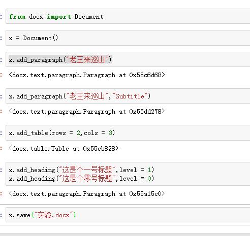
Task: Click the add_heading line with level = 0
Action: tap(81, 178)
